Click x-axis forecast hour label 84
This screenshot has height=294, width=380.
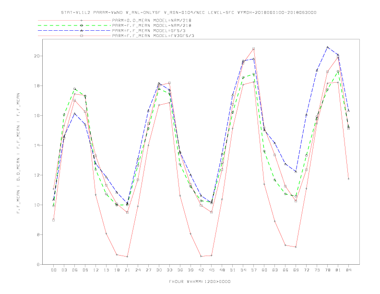(x=348, y=270)
